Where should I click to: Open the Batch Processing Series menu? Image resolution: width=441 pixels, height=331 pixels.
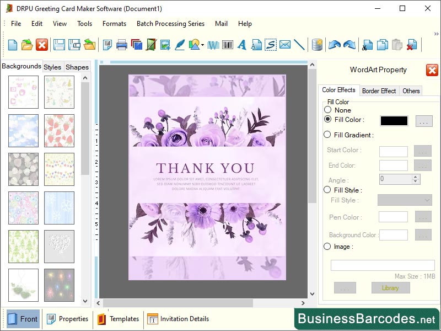pos(170,24)
